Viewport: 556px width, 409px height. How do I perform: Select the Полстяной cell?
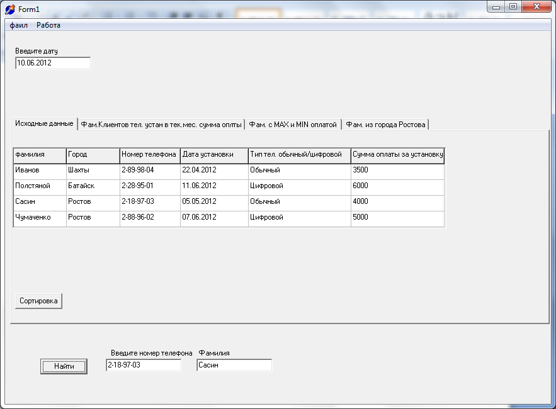(40, 187)
